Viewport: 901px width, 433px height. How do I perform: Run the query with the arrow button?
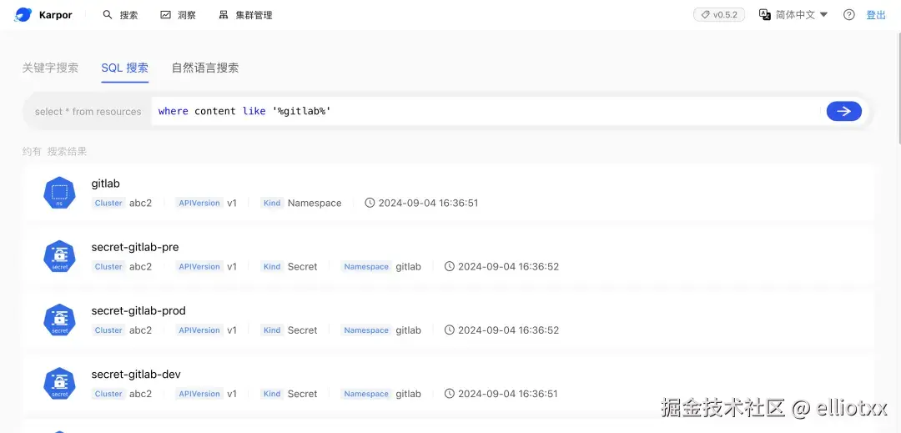pyautogui.click(x=843, y=111)
